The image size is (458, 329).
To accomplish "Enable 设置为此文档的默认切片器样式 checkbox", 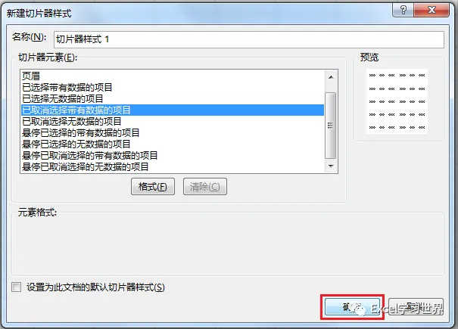I will tap(17, 287).
